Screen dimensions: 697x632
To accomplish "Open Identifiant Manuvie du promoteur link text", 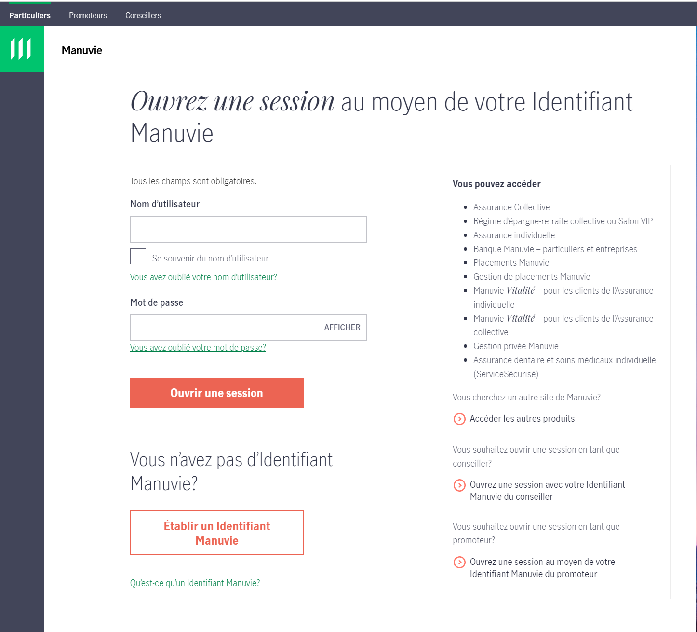I will click(x=542, y=568).
